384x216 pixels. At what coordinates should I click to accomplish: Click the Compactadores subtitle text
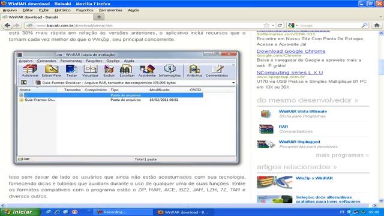click(296, 131)
